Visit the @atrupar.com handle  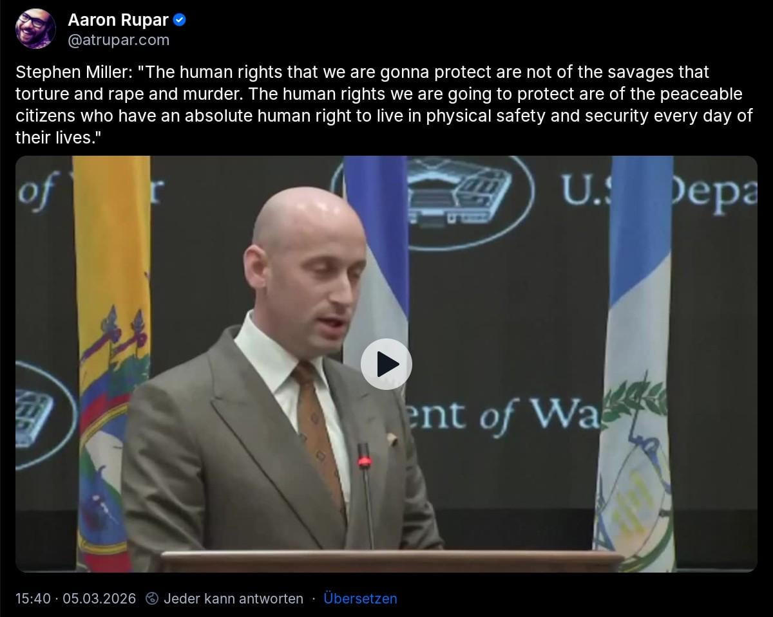point(119,40)
